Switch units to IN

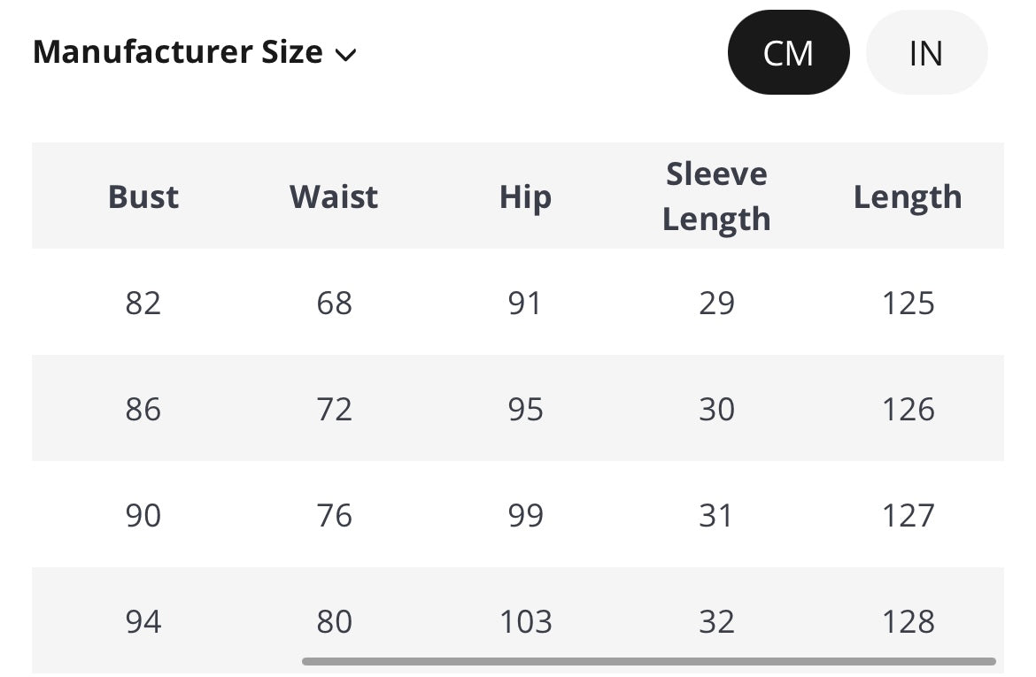click(x=926, y=53)
